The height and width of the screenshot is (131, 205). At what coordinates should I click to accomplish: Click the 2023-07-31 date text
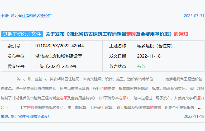[x=194, y=16]
